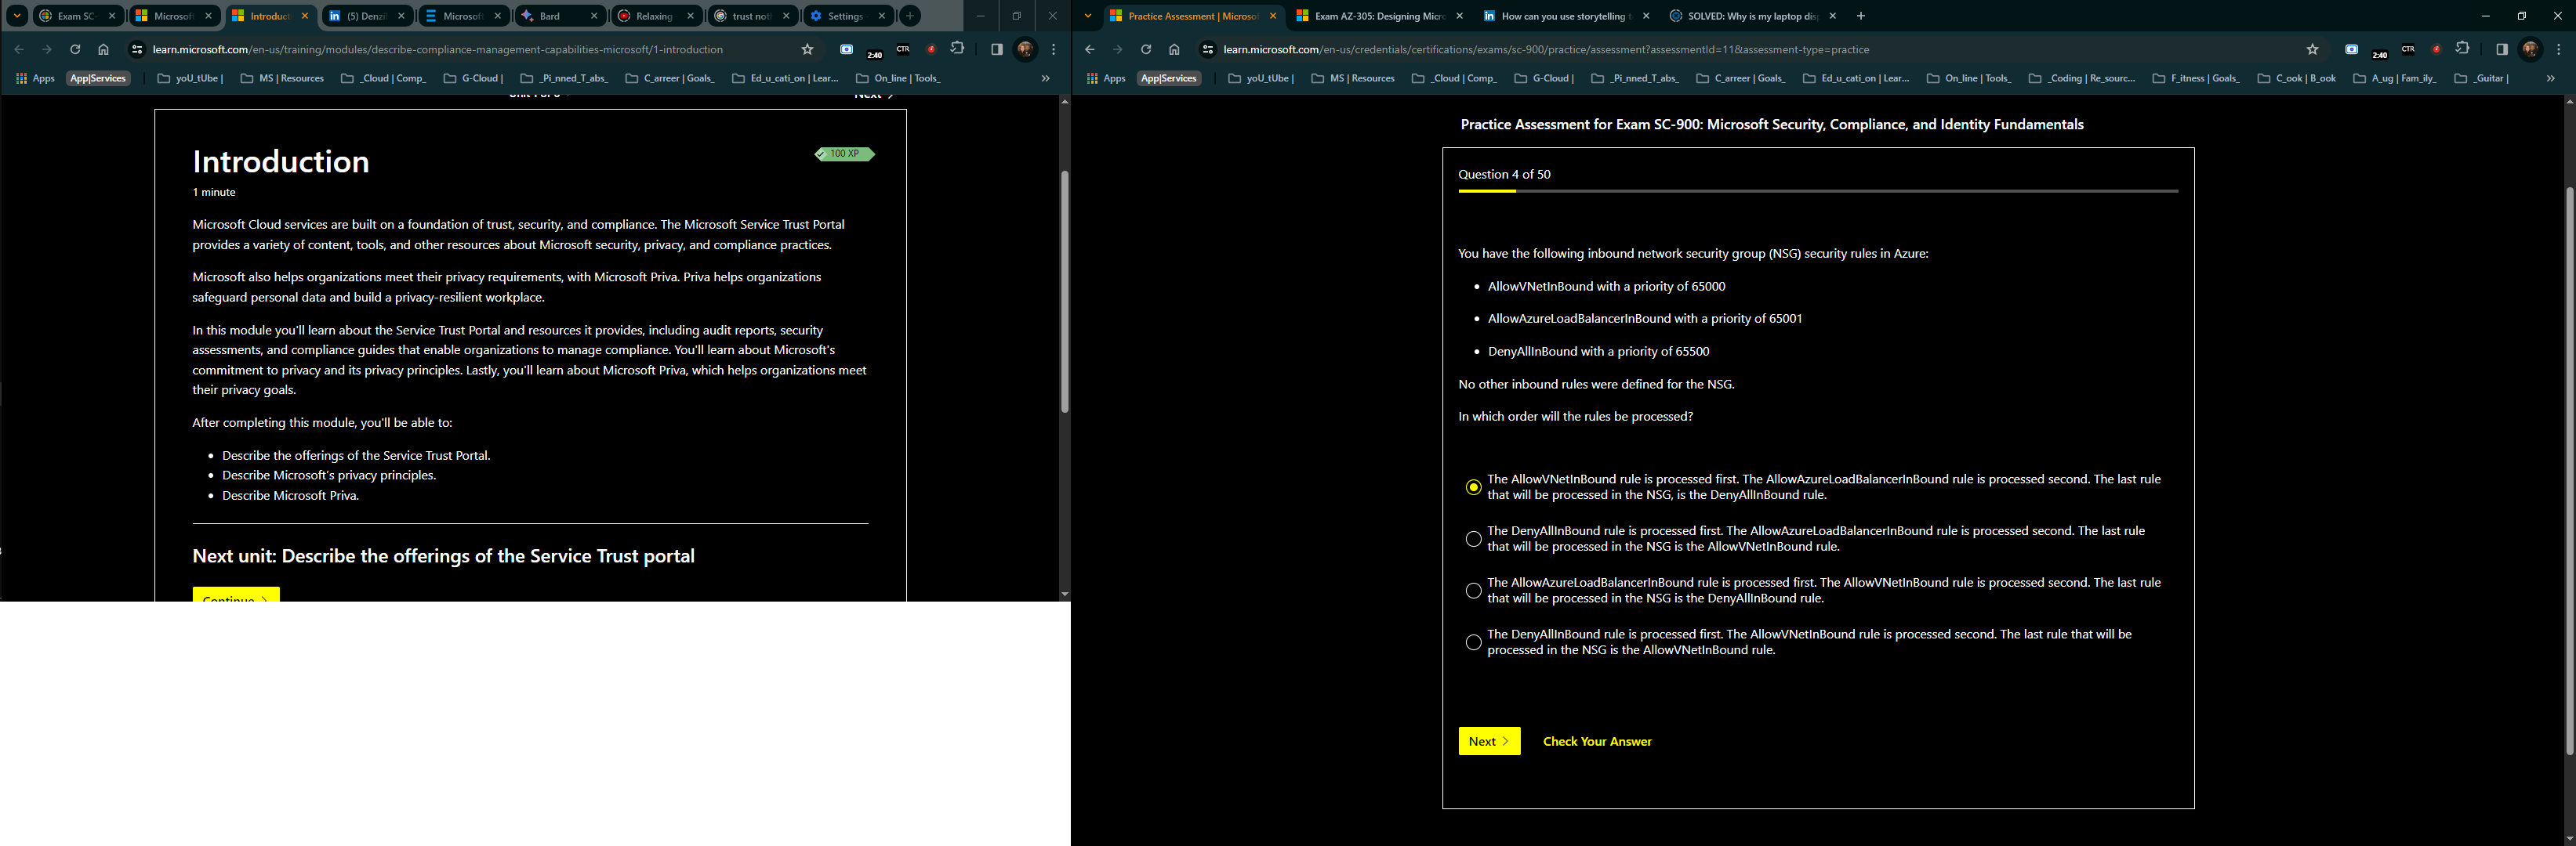
Task: Click the CTR extension in right browser window
Action: point(2408,49)
